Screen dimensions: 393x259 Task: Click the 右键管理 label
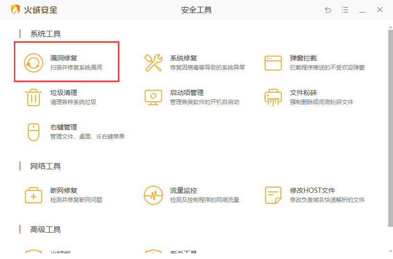tap(64, 128)
